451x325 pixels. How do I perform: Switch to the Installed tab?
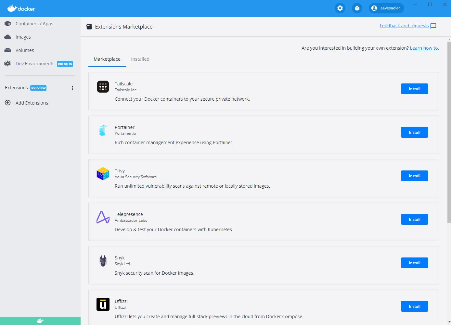(x=140, y=59)
